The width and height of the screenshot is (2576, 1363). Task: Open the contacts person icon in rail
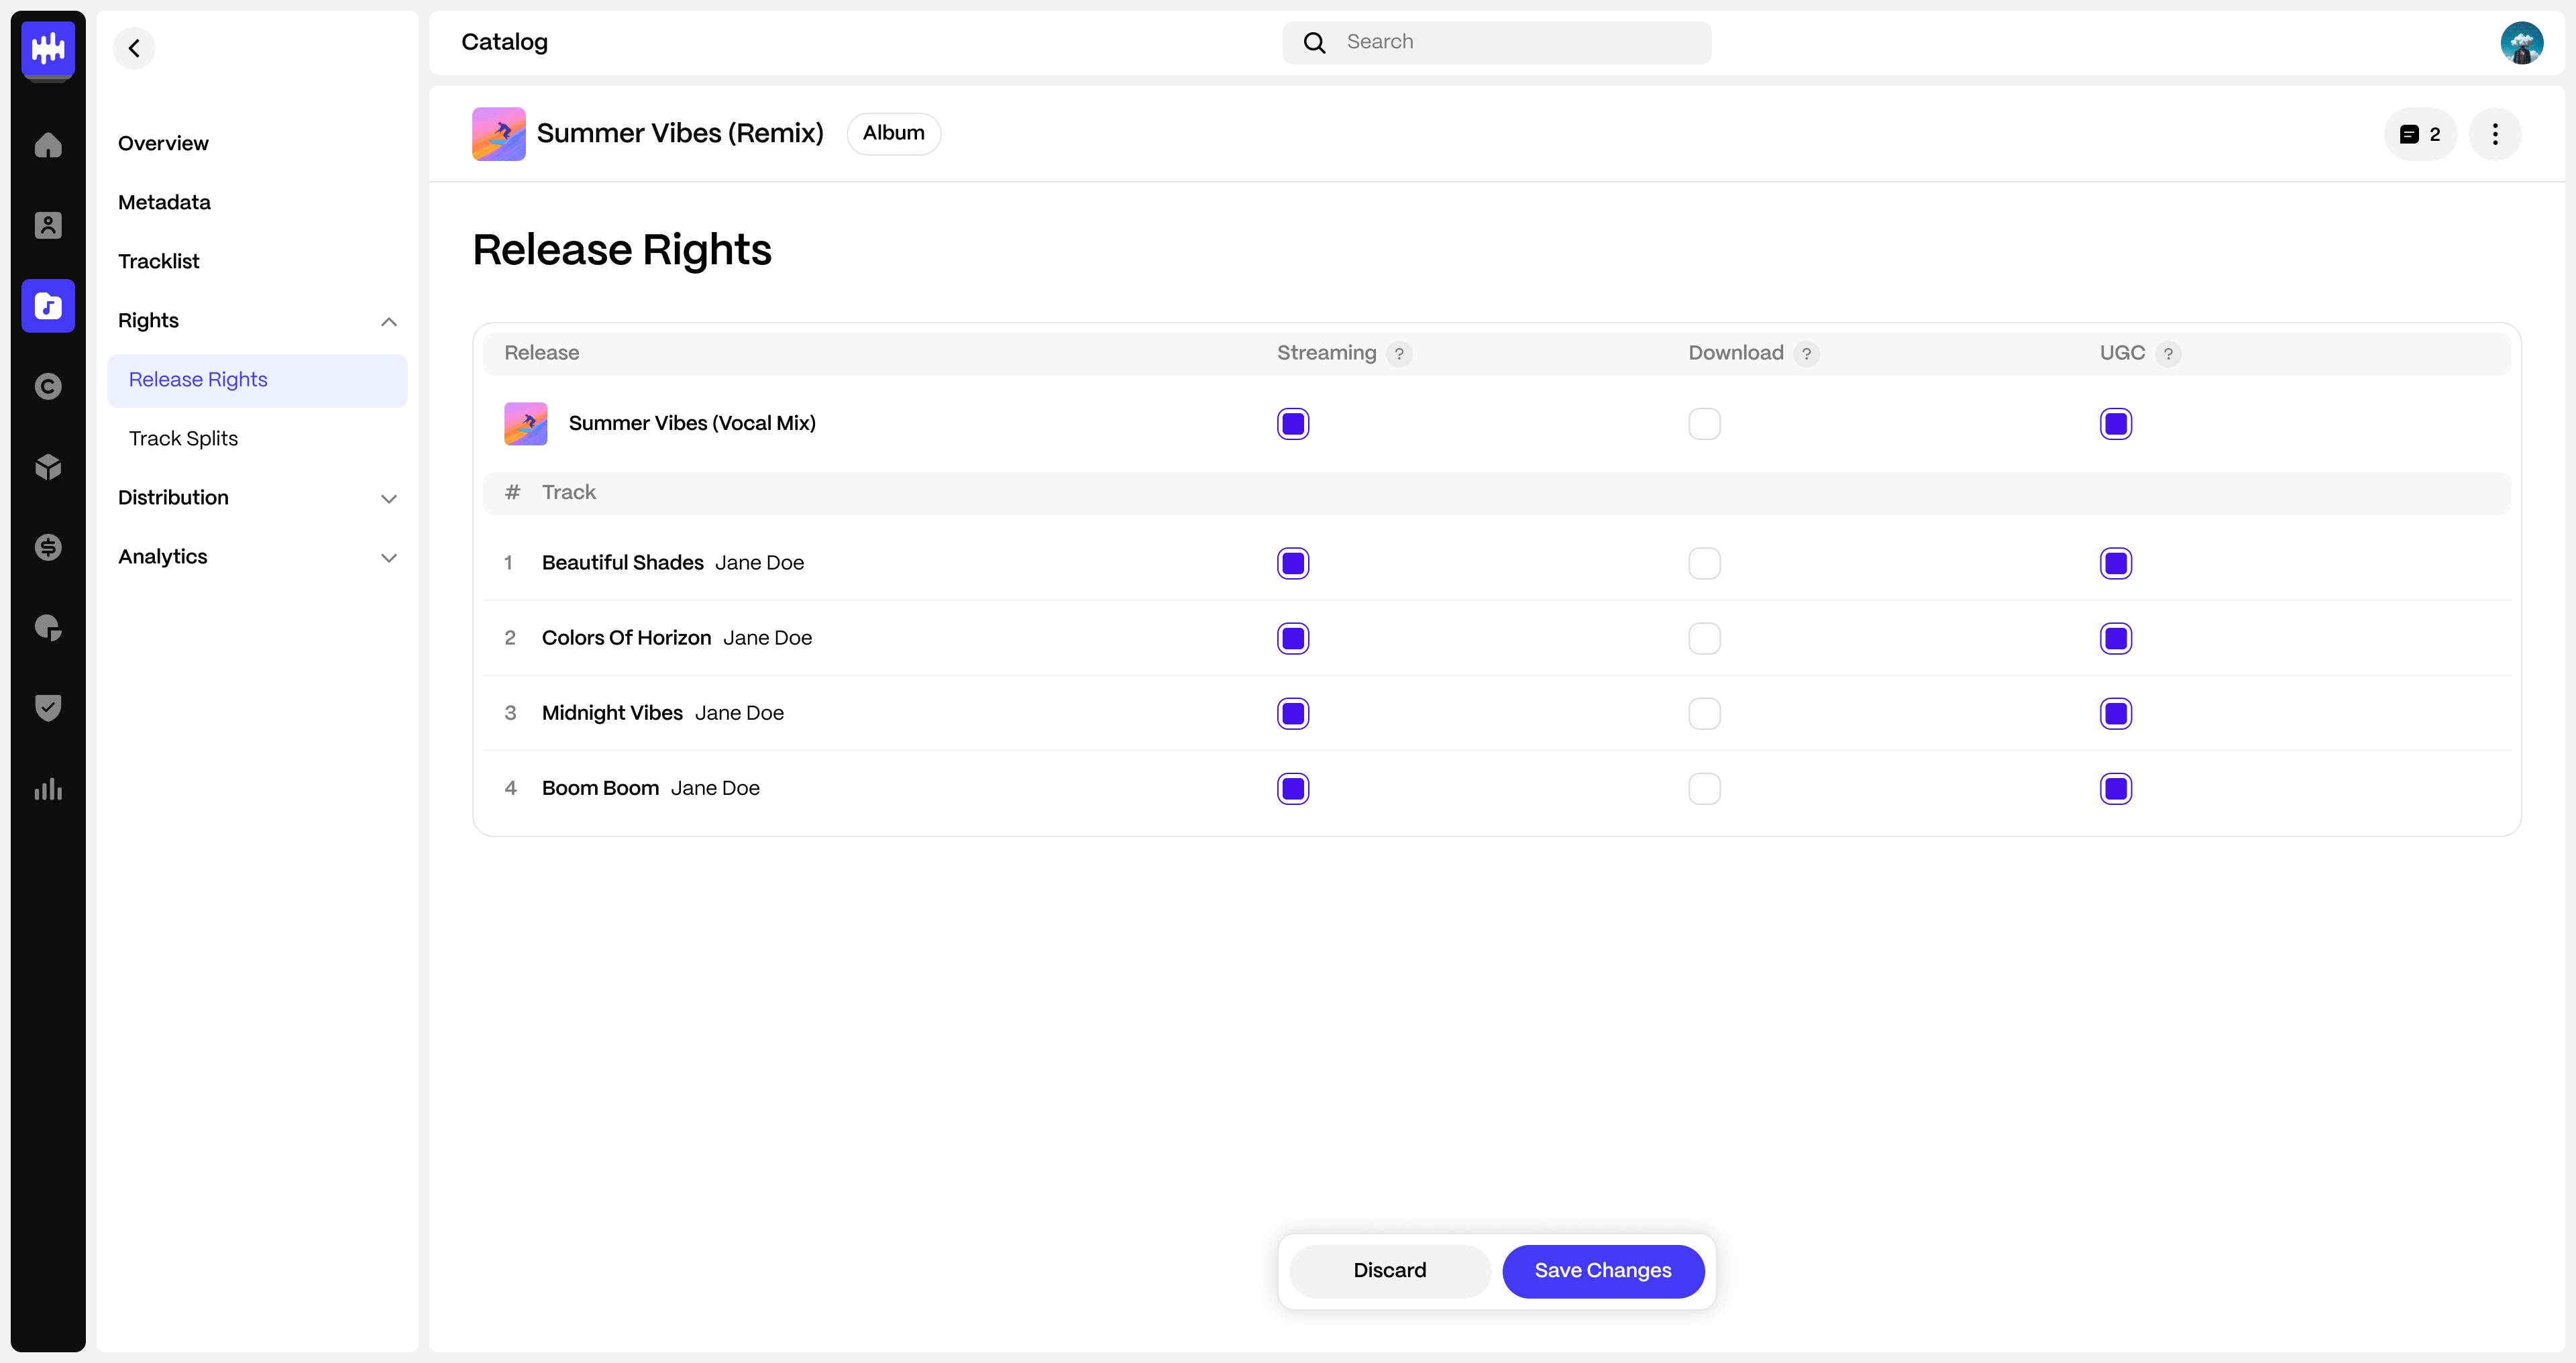[x=48, y=225]
